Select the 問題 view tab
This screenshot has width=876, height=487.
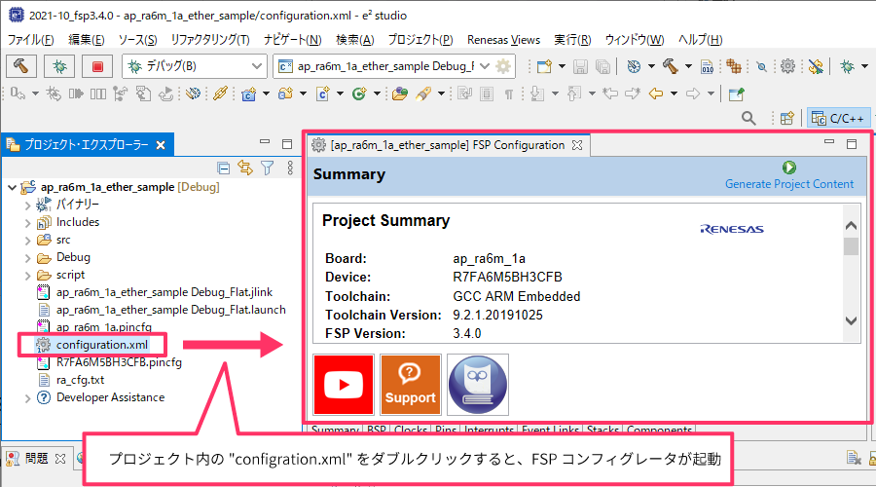pos(36,459)
